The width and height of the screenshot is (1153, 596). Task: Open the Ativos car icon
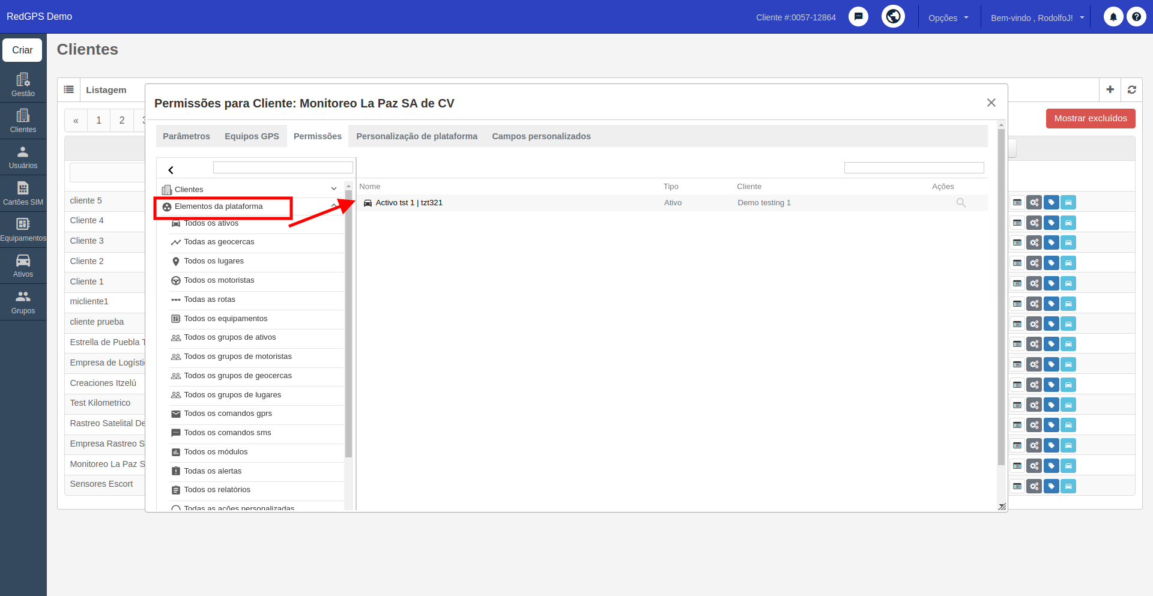tap(23, 266)
